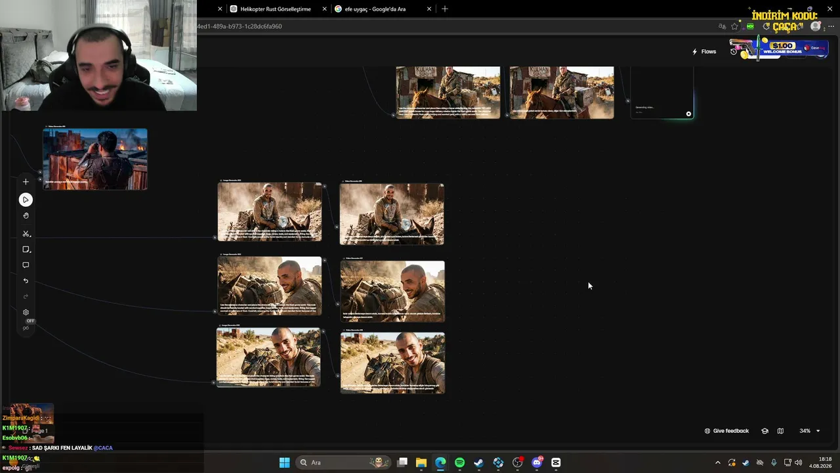Open the minimap book icon

(780, 431)
